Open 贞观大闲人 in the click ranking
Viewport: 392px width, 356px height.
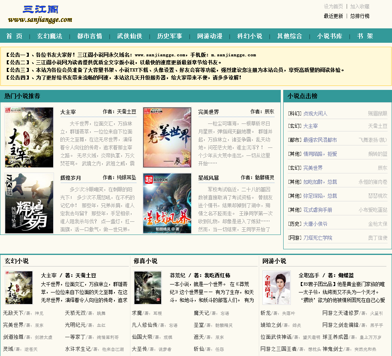pos(315,113)
